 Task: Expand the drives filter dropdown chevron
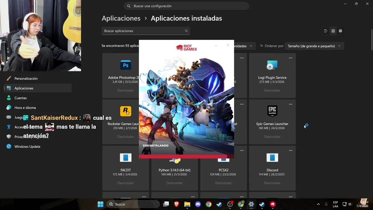(x=251, y=46)
